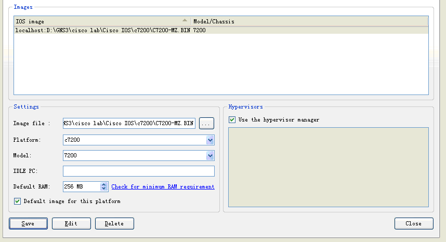The height and width of the screenshot is (242, 446).
Task: Click into the Image file field
Action: point(129,123)
